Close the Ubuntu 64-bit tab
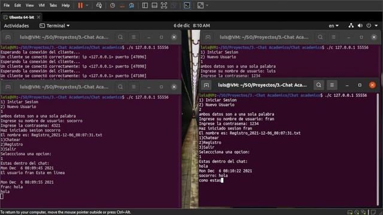This screenshot has width=383, height=215. pos(38,17)
